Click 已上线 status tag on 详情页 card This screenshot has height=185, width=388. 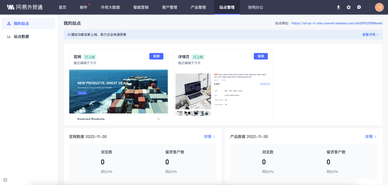[198, 57]
